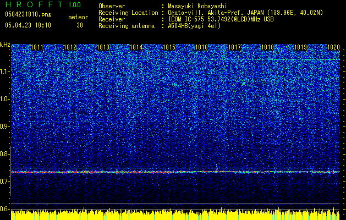Click the 1819 time marker
346x220 pixels.
pyautogui.click(x=300, y=47)
